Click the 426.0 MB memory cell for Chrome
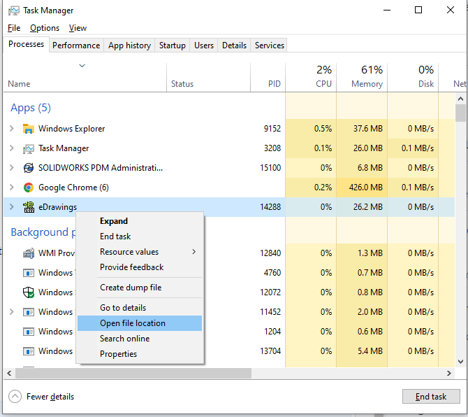This screenshot has height=417, width=468. coord(362,188)
